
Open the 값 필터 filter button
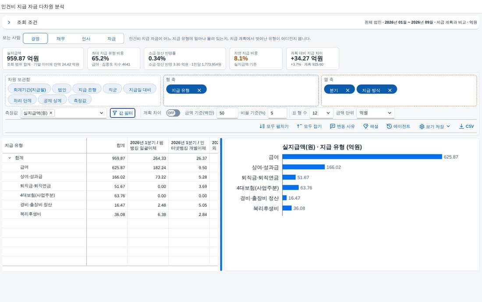click(123, 113)
